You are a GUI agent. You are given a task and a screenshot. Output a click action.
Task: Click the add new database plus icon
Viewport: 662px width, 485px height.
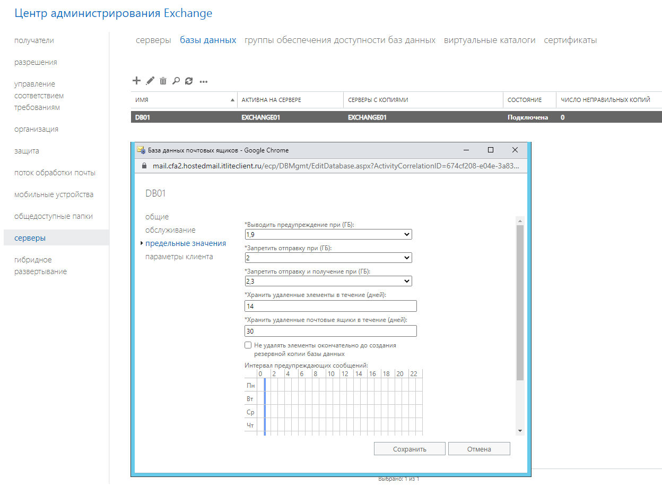pyautogui.click(x=136, y=81)
